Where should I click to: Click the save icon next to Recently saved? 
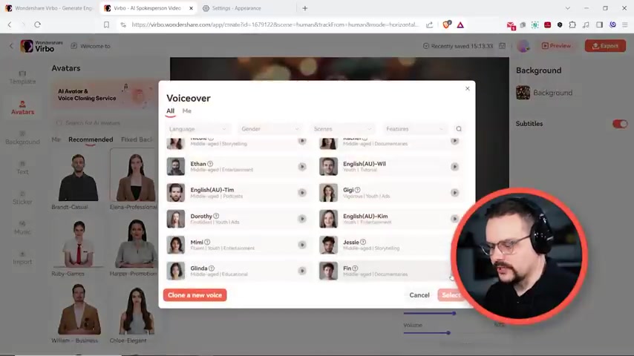point(502,46)
